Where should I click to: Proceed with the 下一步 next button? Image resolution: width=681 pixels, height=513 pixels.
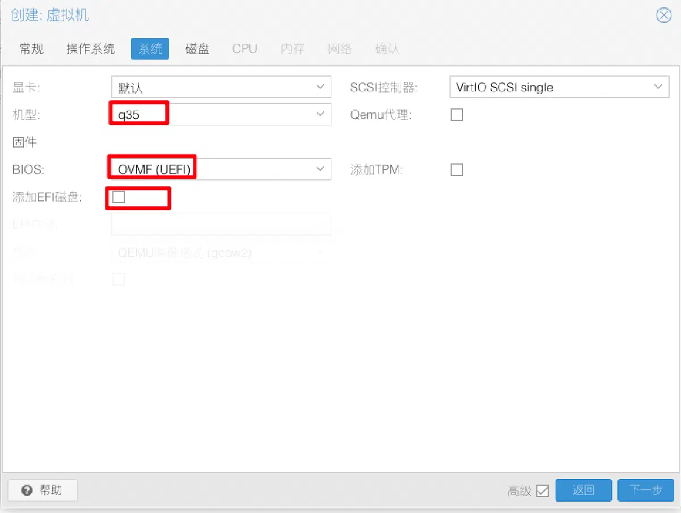tap(646, 490)
